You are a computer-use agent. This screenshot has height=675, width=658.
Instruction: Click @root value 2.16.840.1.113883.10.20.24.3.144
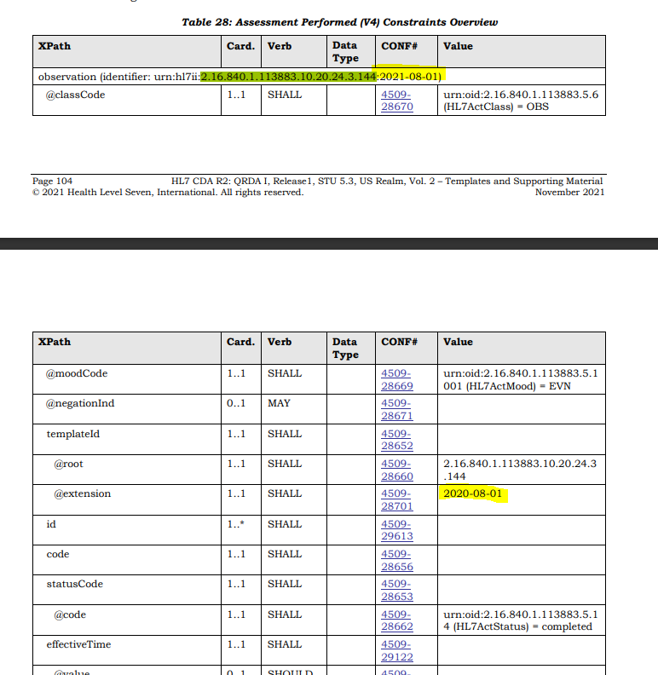point(520,470)
